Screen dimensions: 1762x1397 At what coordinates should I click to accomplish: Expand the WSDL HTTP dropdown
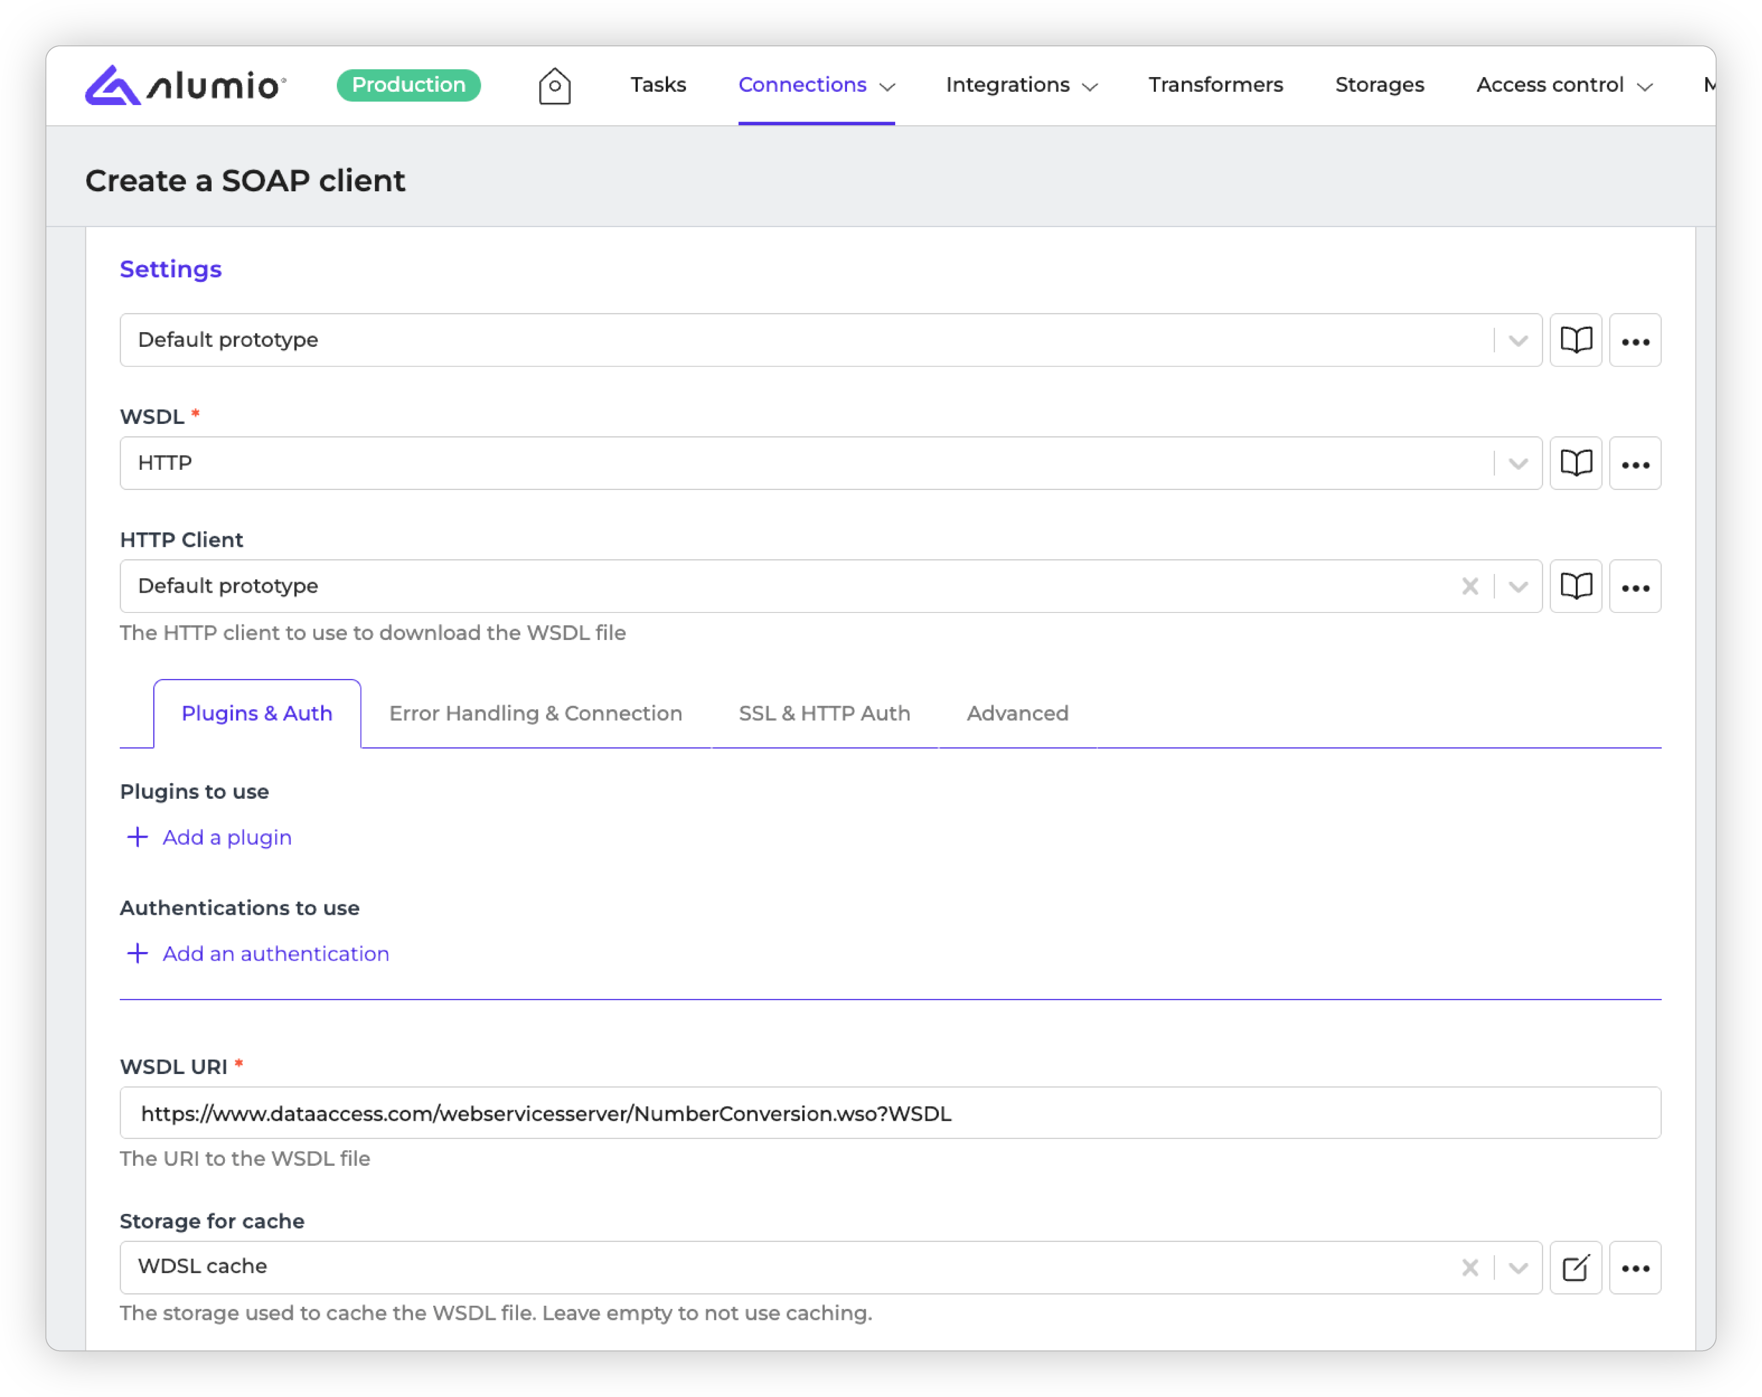tap(1517, 463)
